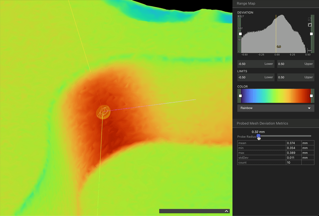
Task: Click right white handle on color bar
Action: (311, 96)
